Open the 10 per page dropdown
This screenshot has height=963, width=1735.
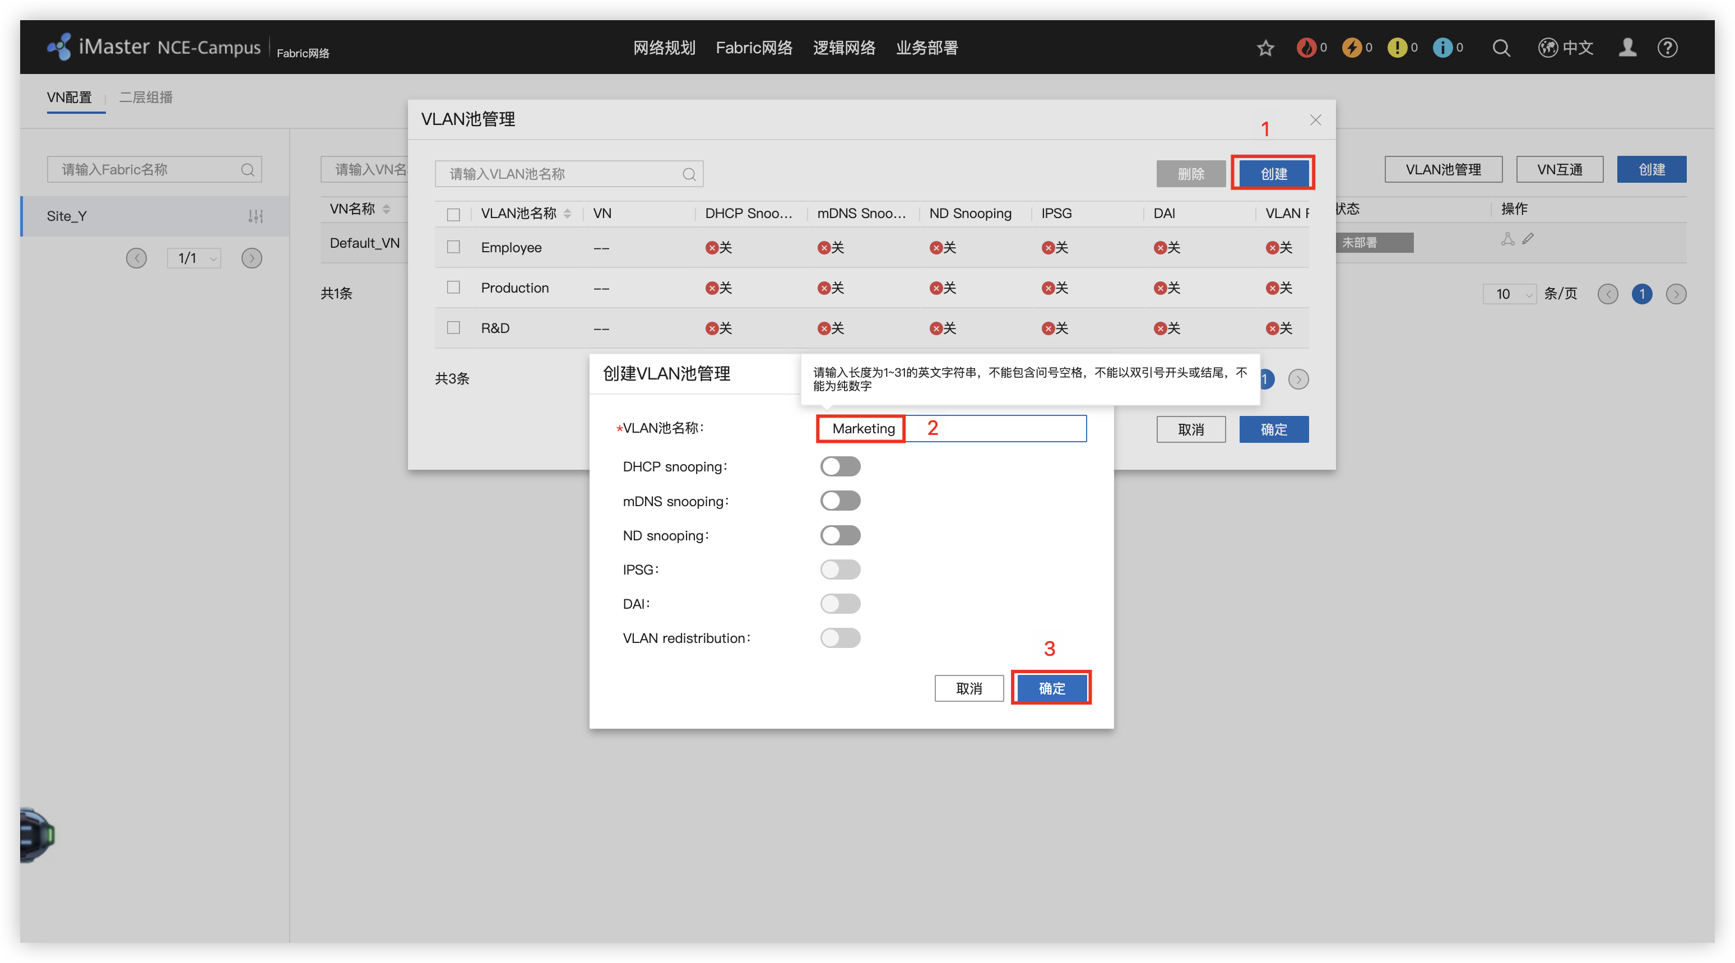(x=1509, y=294)
